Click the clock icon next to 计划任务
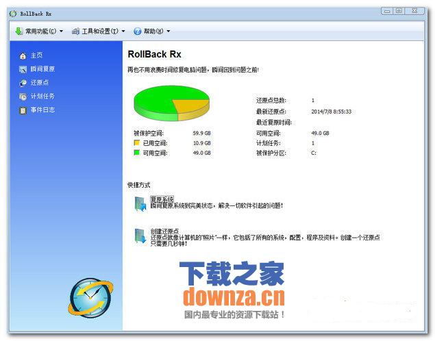The image size is (435, 341). tap(23, 97)
